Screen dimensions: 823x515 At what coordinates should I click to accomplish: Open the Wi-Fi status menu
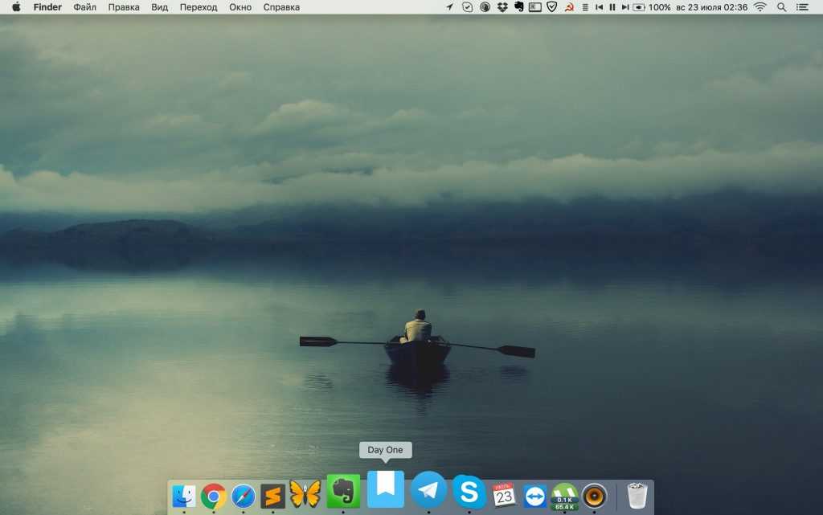tap(760, 7)
